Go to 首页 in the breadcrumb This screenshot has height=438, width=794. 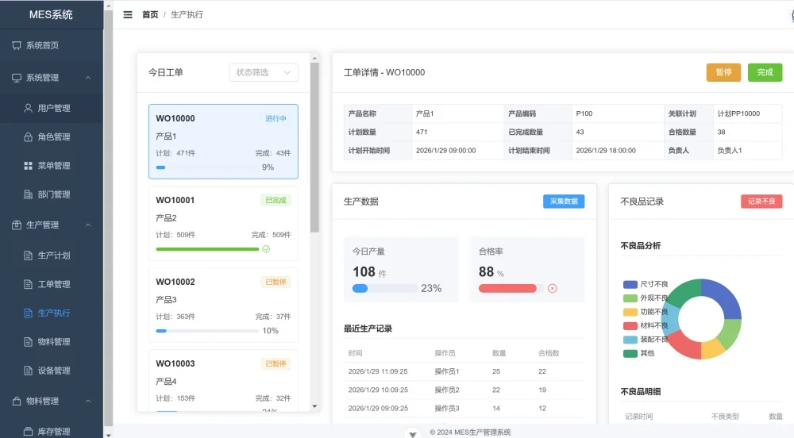[x=150, y=14]
